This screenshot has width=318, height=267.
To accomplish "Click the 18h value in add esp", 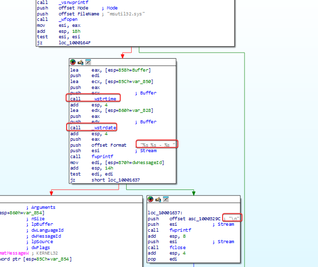I will click(76, 31).
